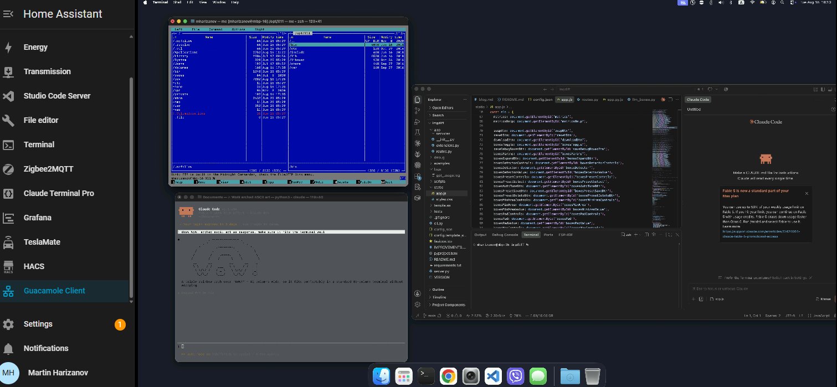837x387 pixels.
Task: Click the Claude prompt input field
Action: click(x=761, y=289)
